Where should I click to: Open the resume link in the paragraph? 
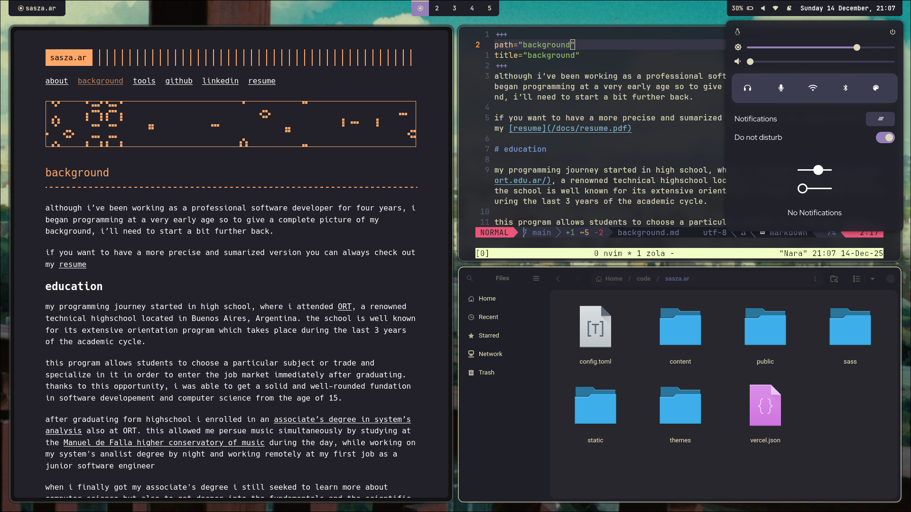pos(73,265)
